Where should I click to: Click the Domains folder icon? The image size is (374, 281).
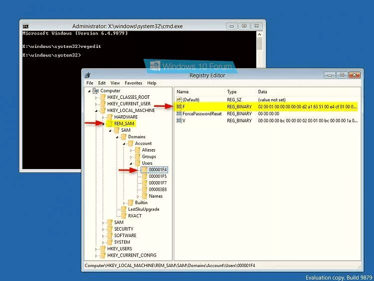124,137
